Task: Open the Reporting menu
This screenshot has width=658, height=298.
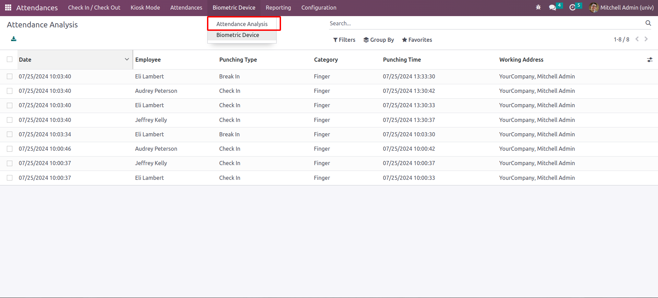Action: [x=278, y=8]
